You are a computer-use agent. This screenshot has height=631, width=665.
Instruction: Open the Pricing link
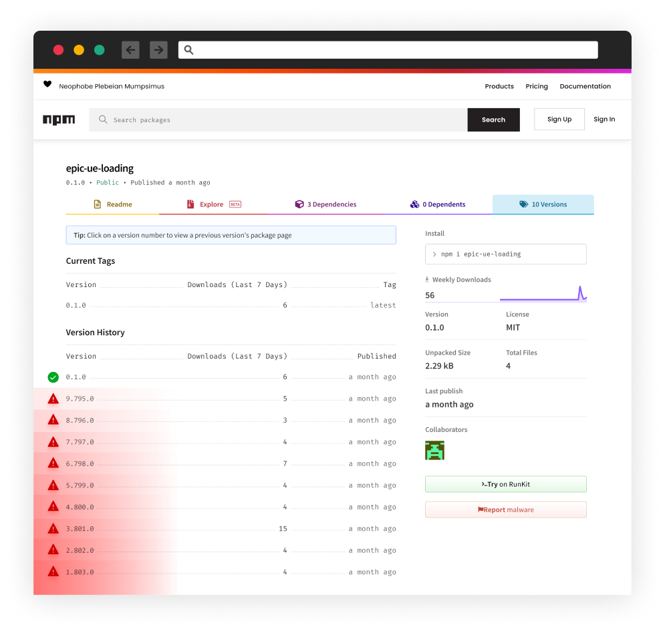click(537, 86)
